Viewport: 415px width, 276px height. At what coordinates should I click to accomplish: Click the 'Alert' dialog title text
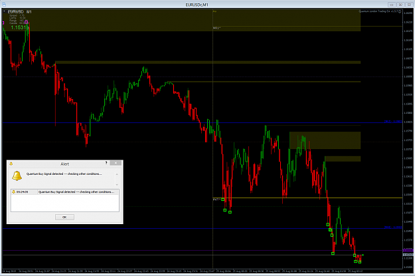(65, 164)
